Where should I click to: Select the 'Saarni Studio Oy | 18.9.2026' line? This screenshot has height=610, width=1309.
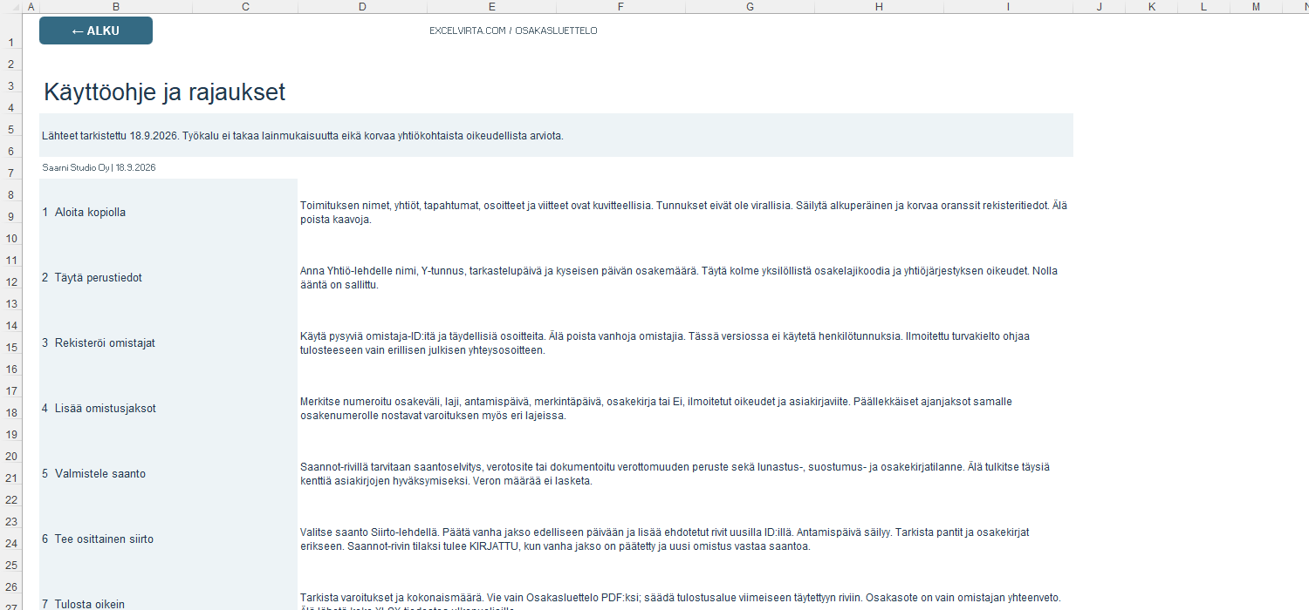tap(99, 167)
